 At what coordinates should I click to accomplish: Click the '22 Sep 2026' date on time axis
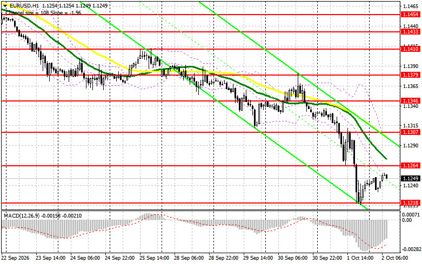click(16, 258)
